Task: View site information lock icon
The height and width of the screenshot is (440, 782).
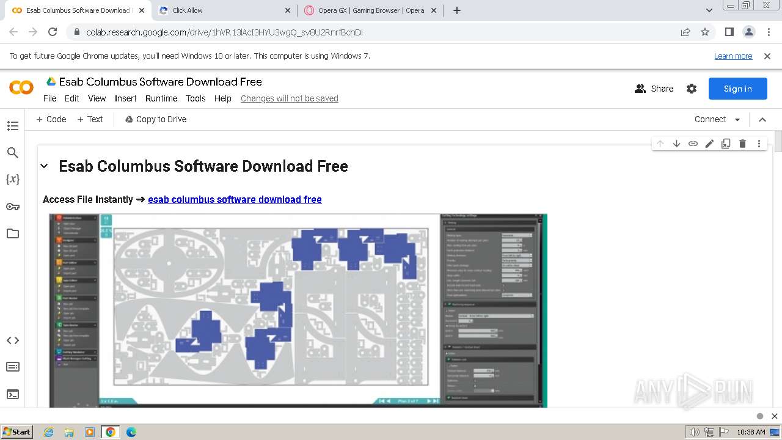Action: click(x=76, y=32)
